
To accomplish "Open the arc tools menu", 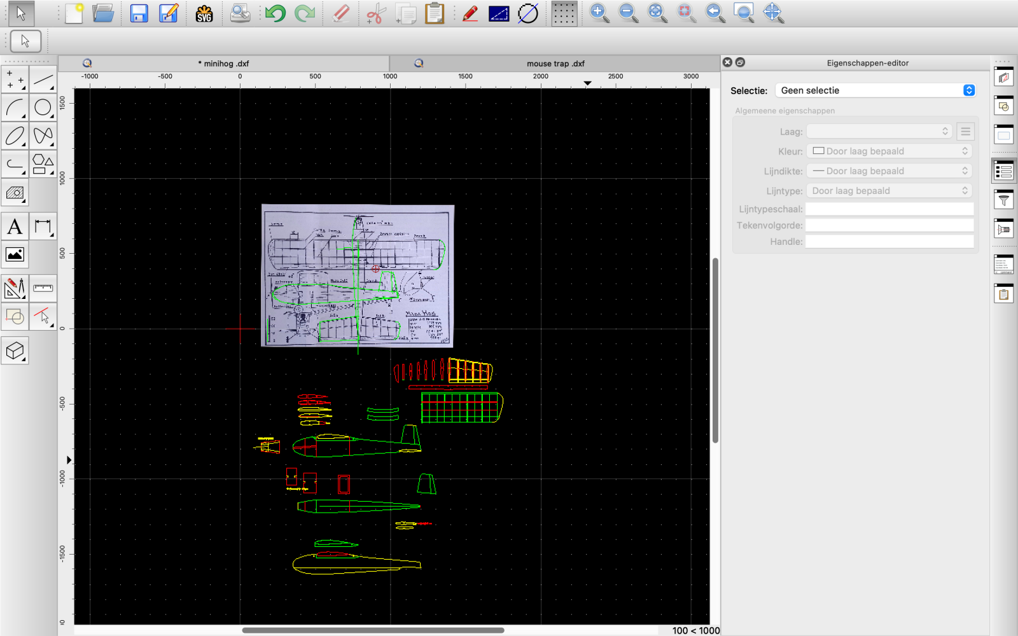I will (x=15, y=107).
